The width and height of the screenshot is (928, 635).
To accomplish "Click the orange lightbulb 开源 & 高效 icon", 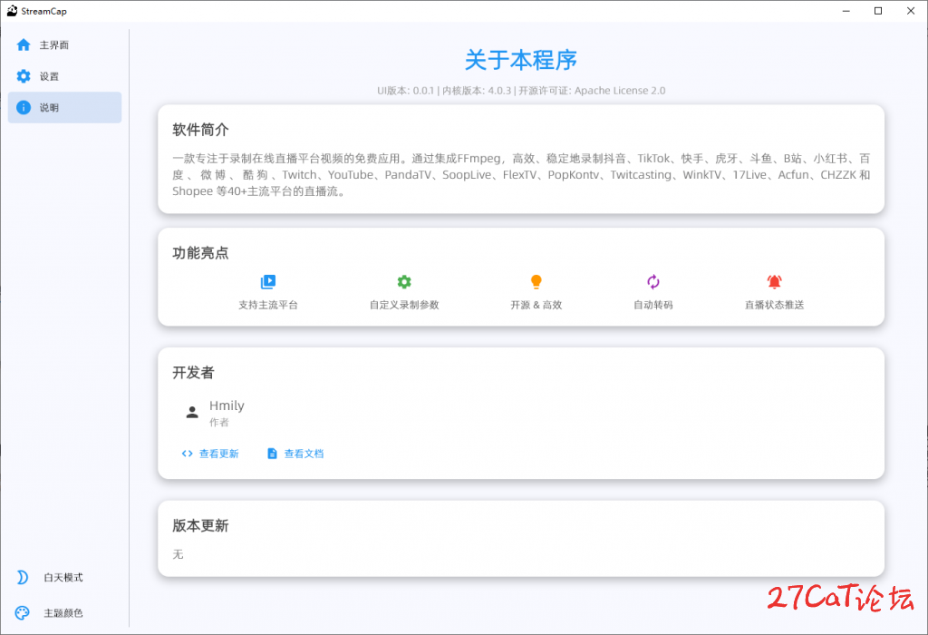I will (x=536, y=282).
